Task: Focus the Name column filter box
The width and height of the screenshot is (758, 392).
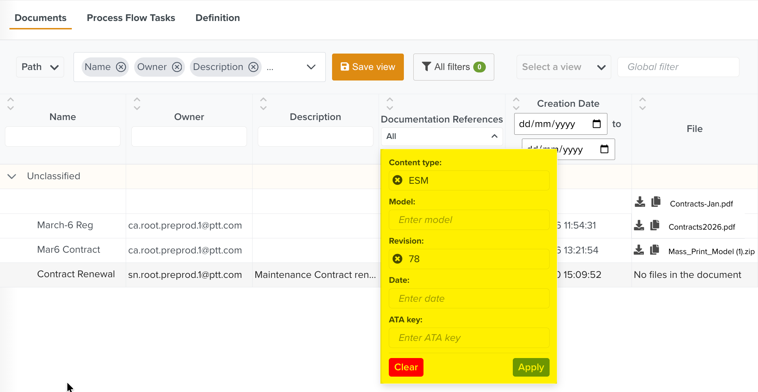Action: 63,136
